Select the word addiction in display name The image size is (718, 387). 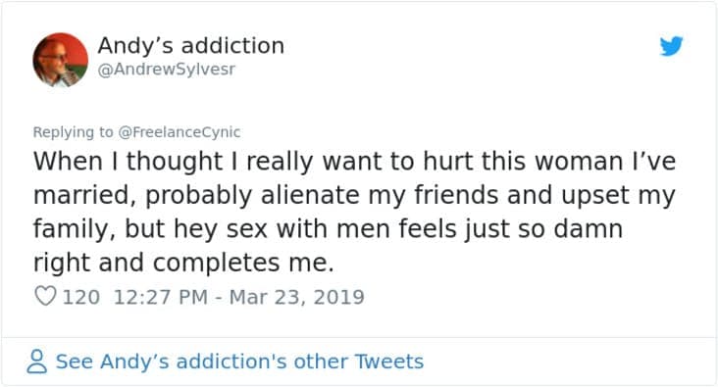(x=232, y=45)
